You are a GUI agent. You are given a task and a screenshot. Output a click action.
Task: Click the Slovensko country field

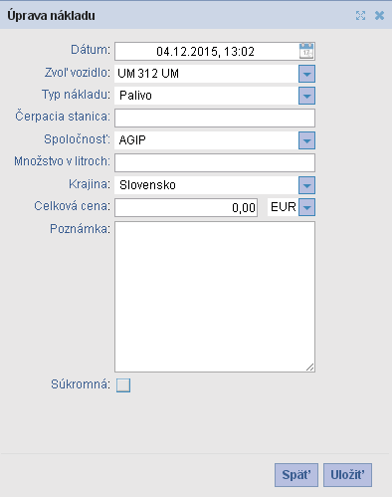[x=206, y=185]
